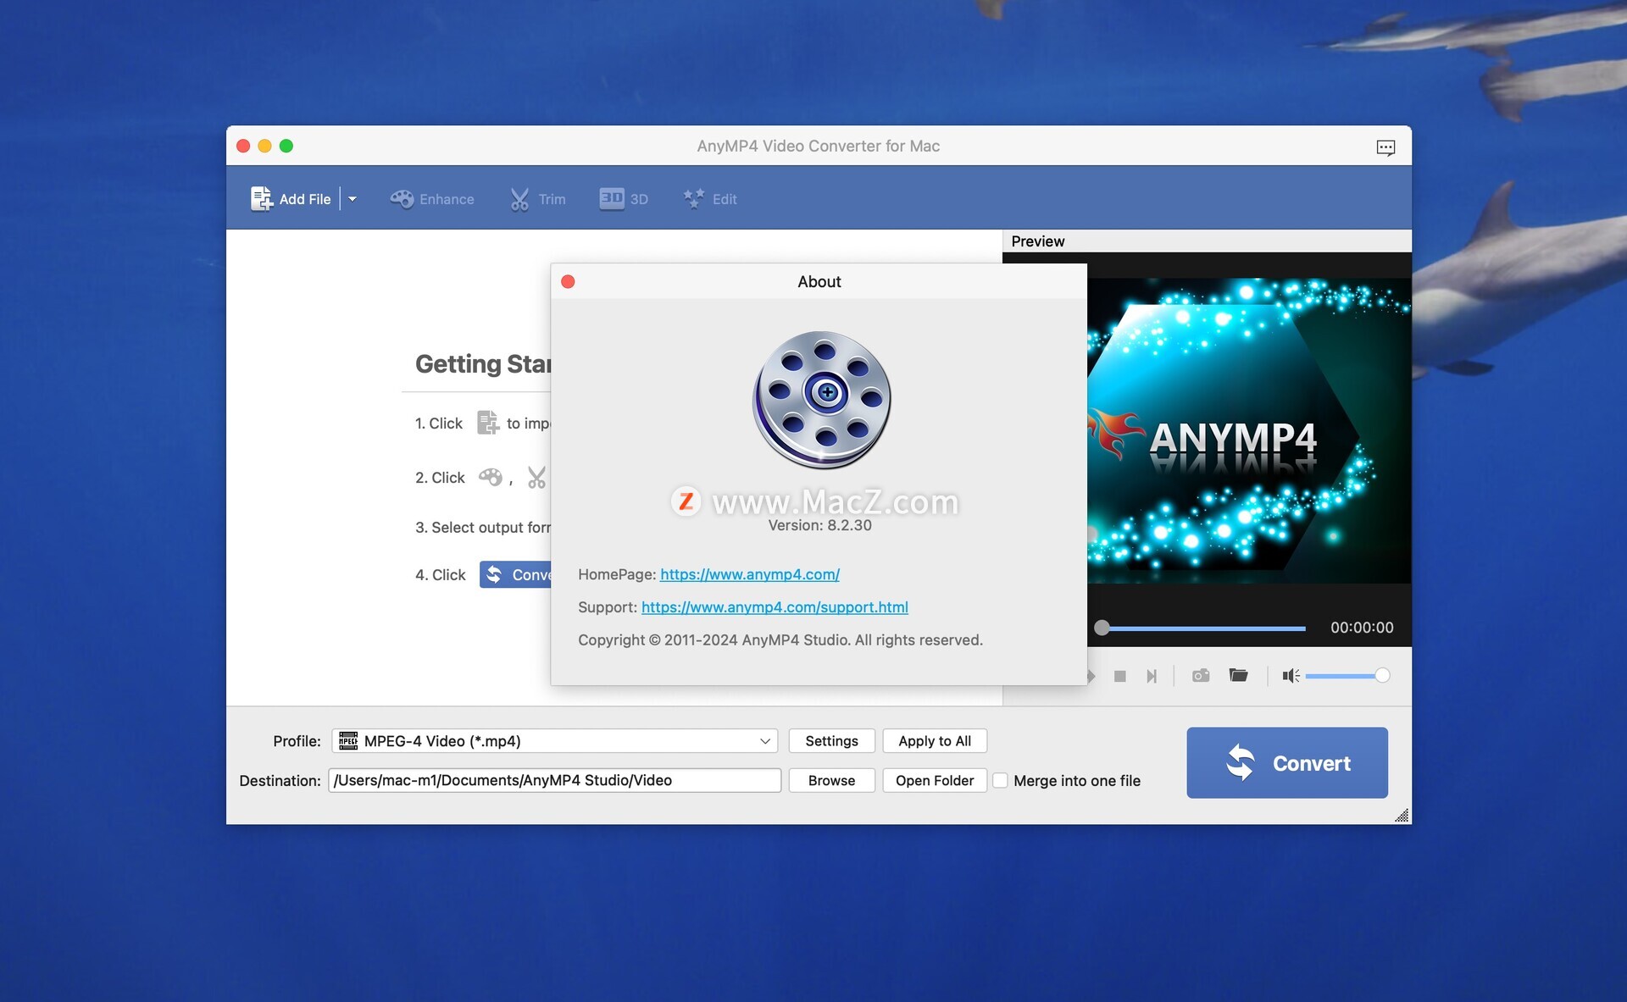This screenshot has width=1627, height=1002.
Task: Click the window resize grip at the corner
Action: (1402, 815)
